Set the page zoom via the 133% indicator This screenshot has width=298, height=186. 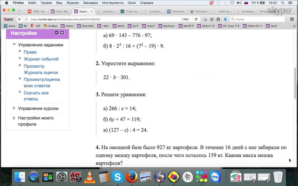coord(185,20)
